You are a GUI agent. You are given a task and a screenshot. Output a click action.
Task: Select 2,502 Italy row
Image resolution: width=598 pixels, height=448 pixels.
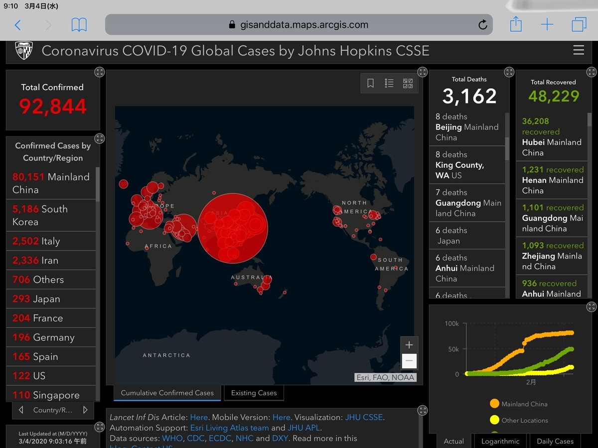coord(51,241)
